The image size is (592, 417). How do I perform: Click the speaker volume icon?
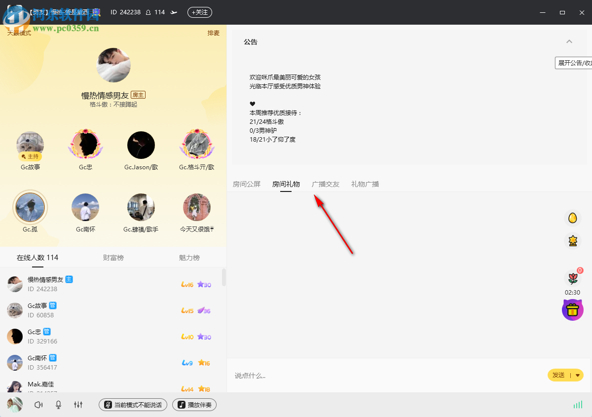pyautogui.click(x=38, y=405)
